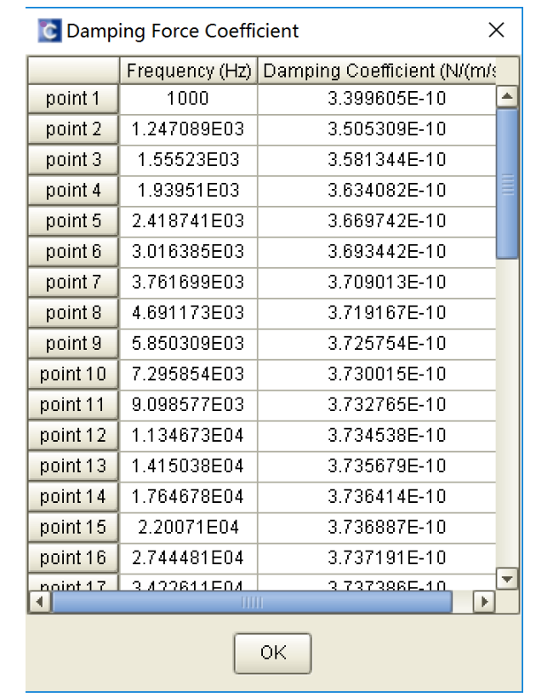Select the Frequency (Hz) column header
Screen dimensions: 536x697
coord(188,71)
